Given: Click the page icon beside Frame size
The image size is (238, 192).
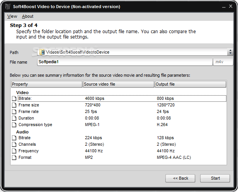Looking at the screenshot, I should pos(14,105).
